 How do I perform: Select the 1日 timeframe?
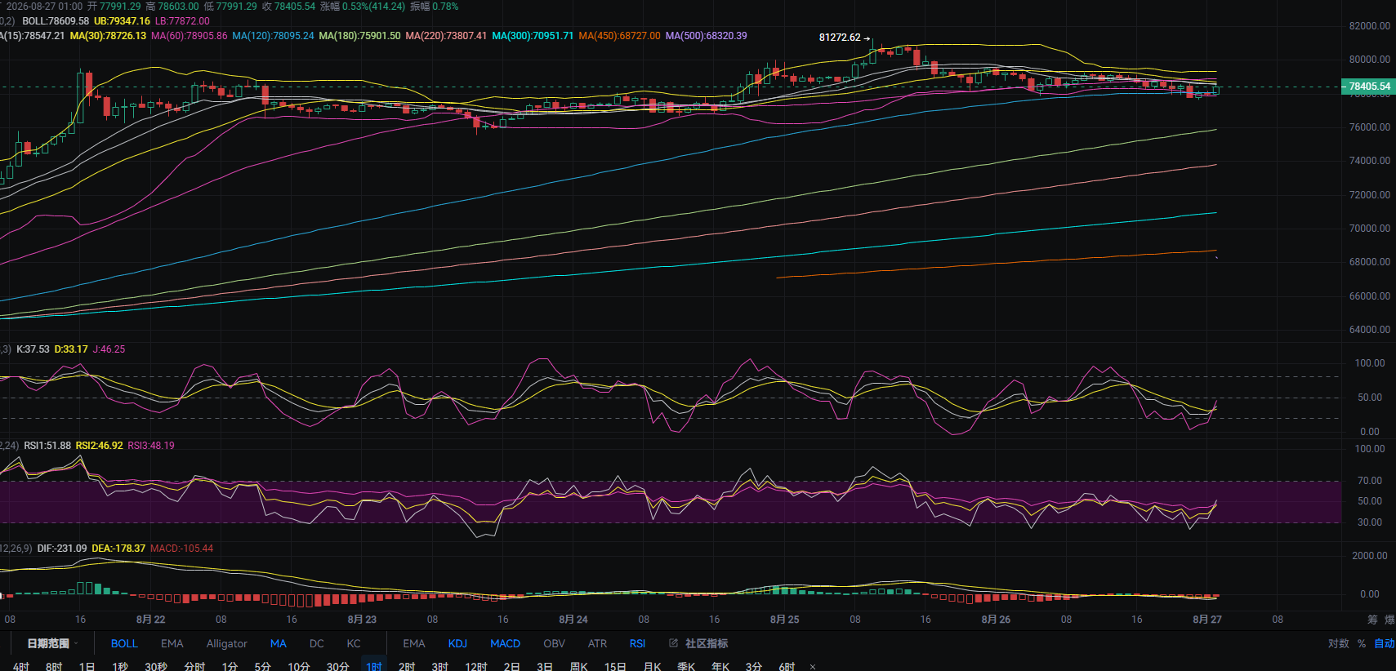pos(87,666)
